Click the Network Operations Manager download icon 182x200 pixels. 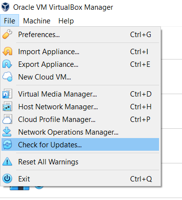7,132
